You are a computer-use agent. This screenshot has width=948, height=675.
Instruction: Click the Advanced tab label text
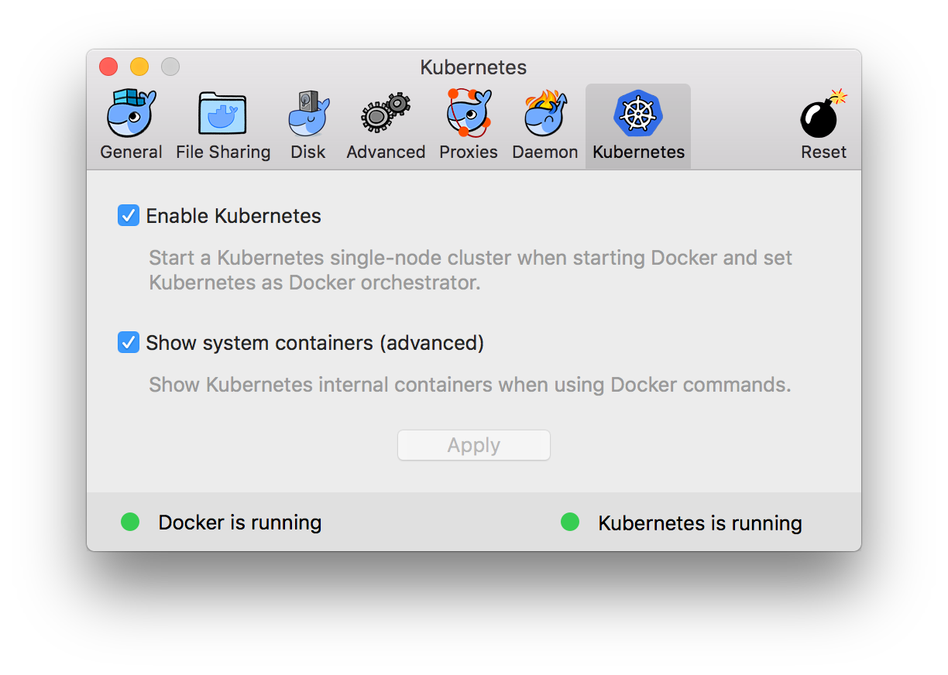pos(386,152)
